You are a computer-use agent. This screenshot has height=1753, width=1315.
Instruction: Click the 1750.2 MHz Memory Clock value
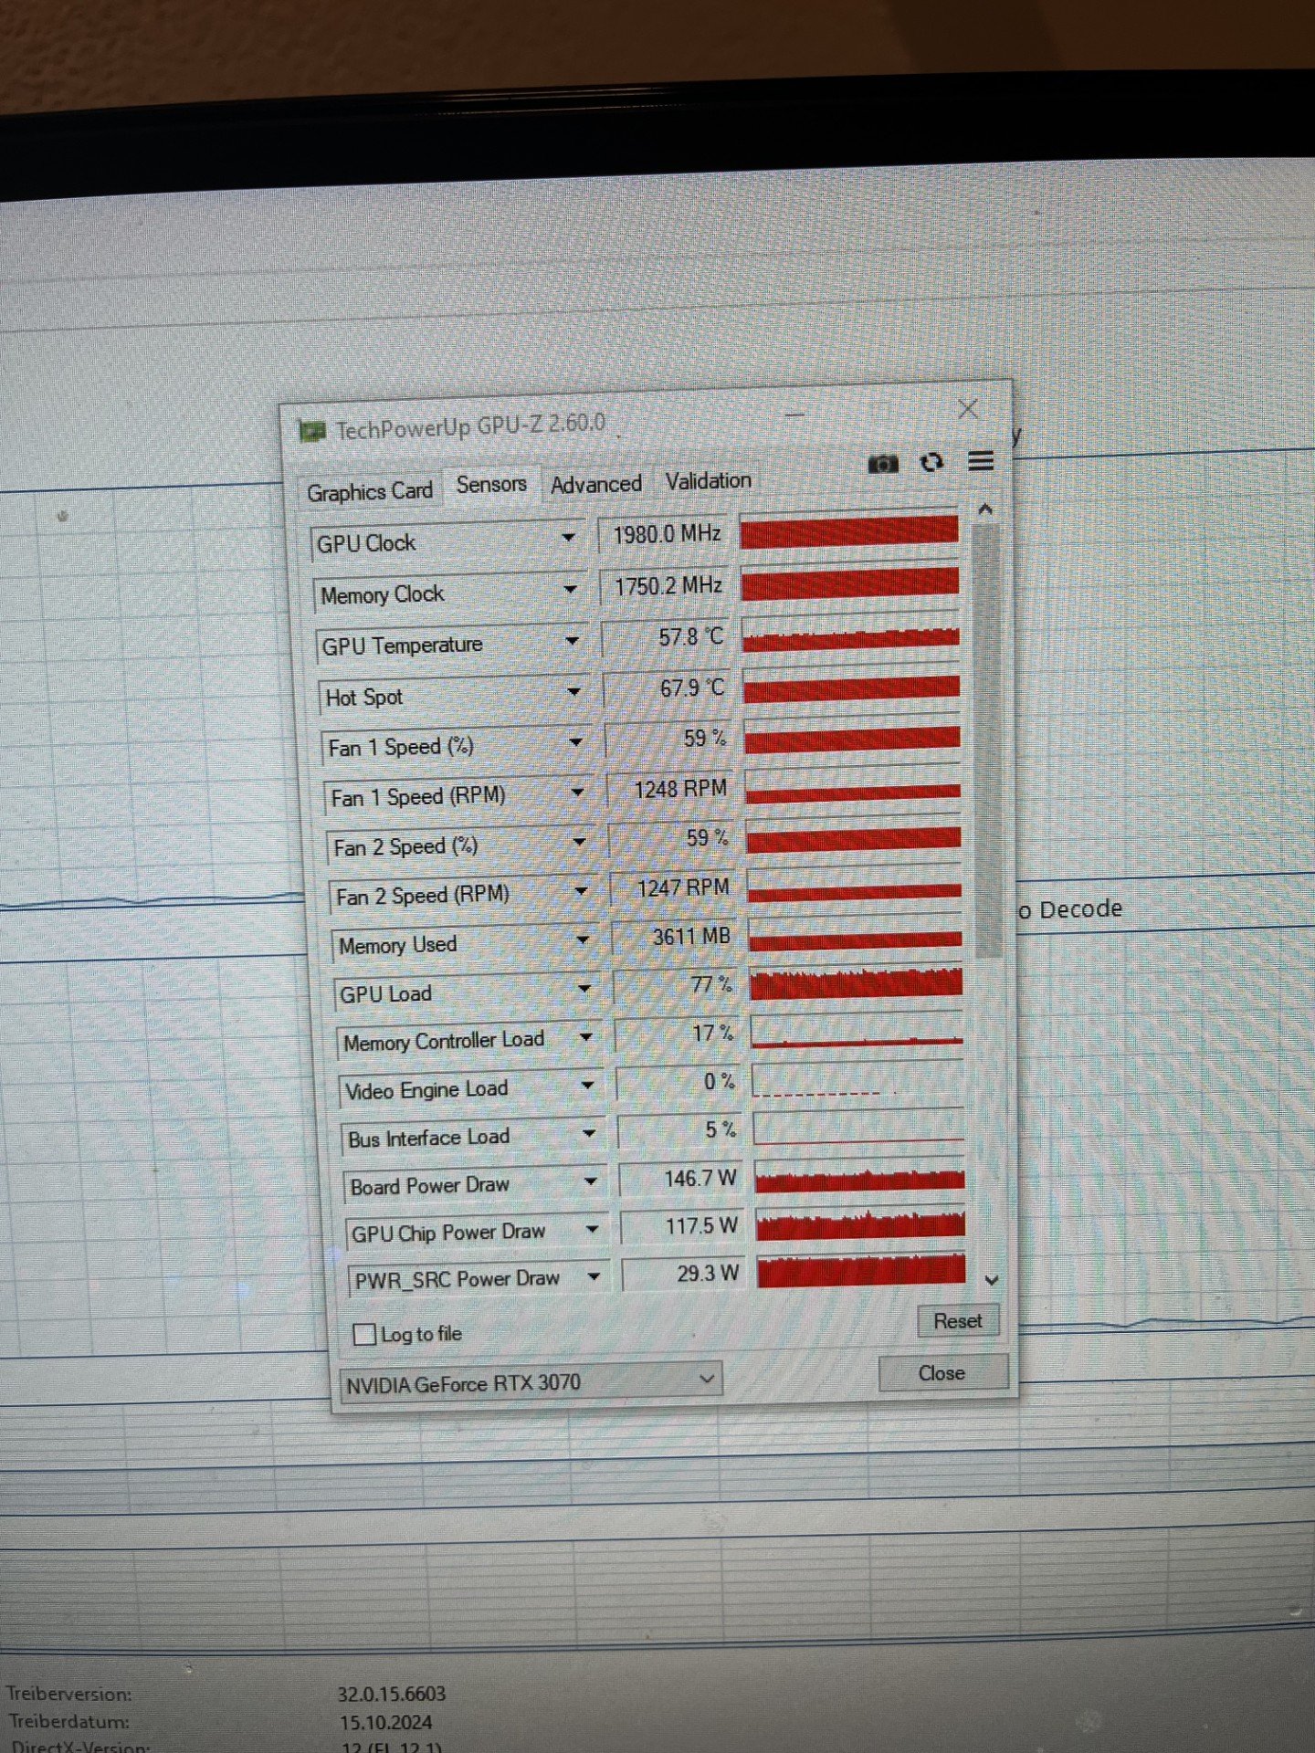[x=668, y=586]
